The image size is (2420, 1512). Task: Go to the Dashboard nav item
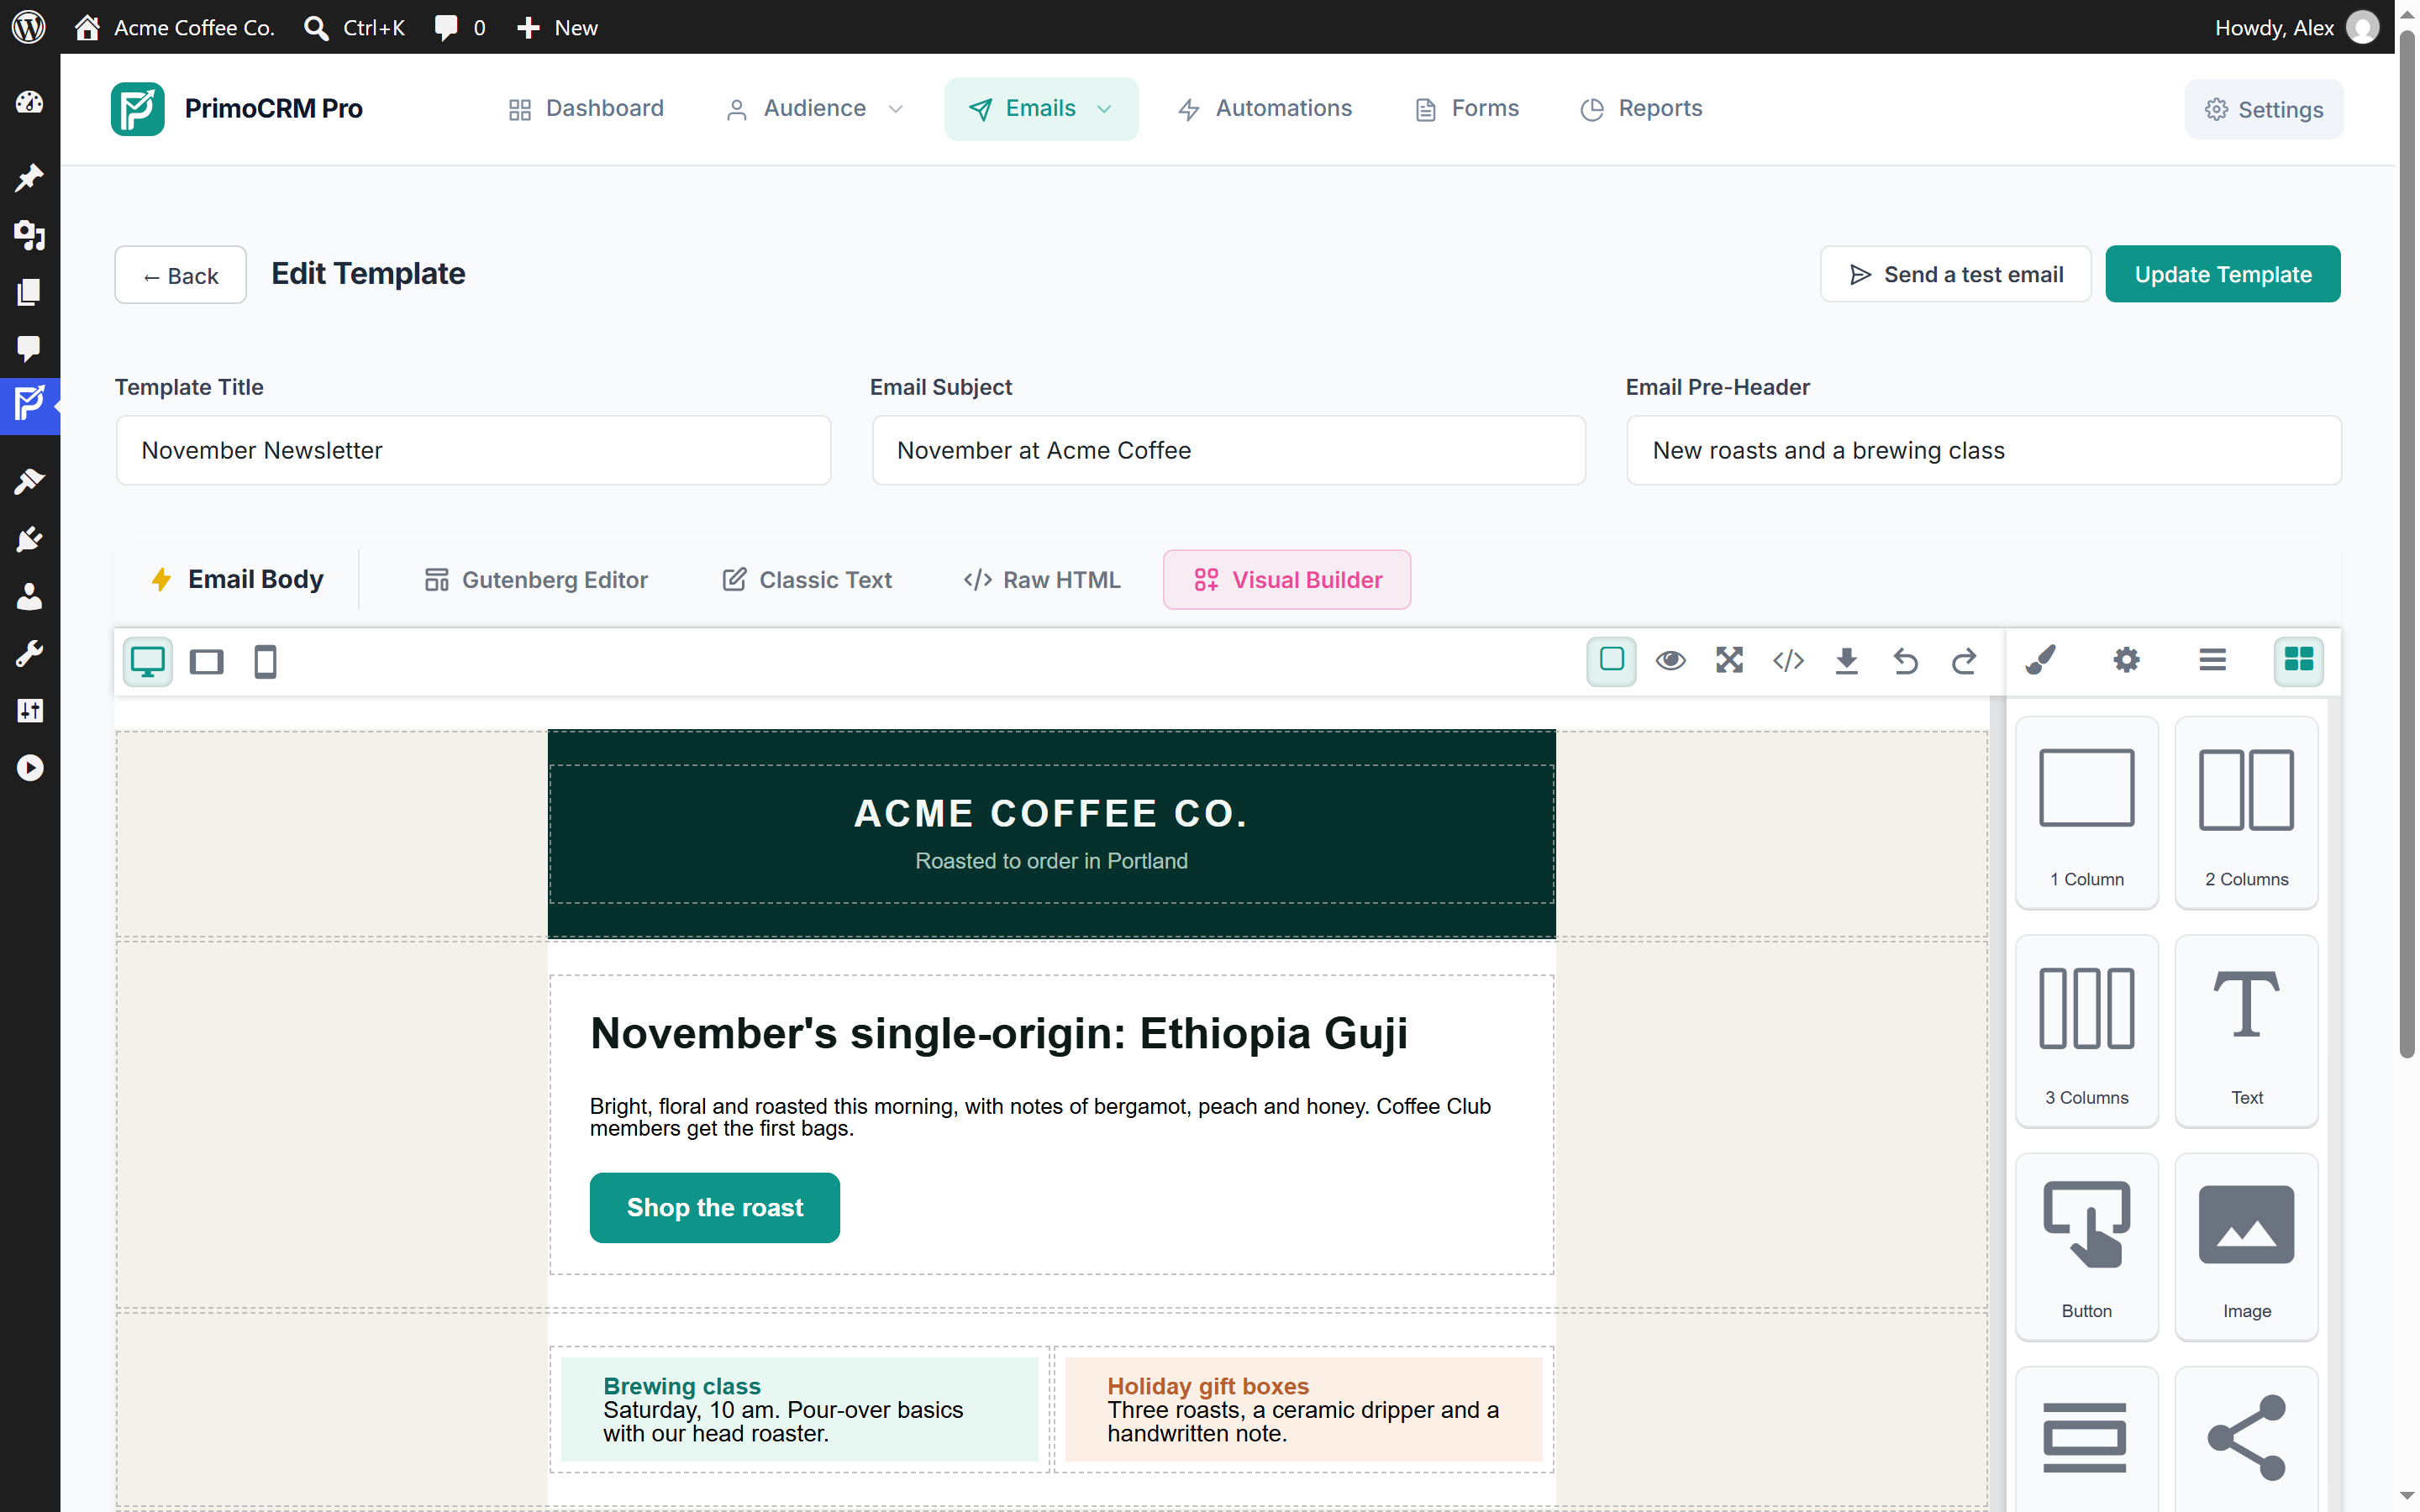(586, 108)
